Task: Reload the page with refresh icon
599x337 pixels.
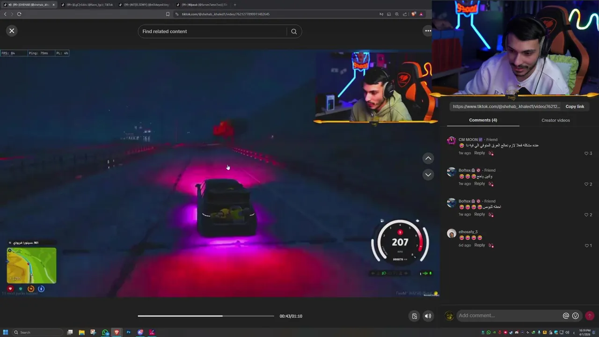Action: pos(19,14)
